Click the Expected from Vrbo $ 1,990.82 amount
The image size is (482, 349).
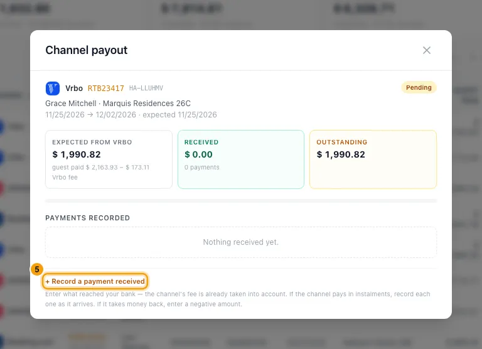(77, 154)
